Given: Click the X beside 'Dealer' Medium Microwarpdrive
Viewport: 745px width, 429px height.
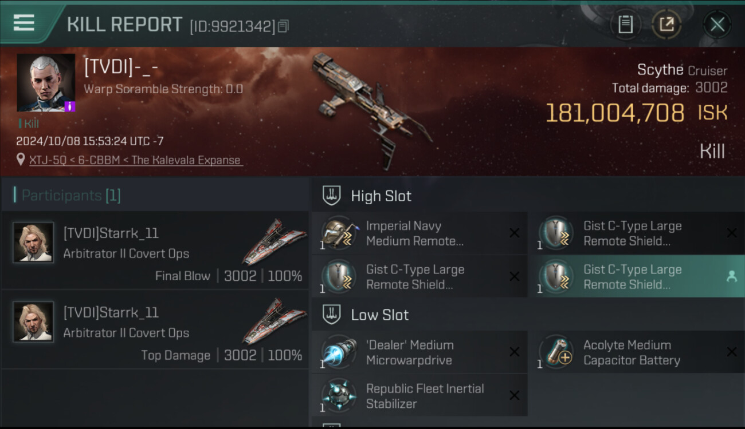Looking at the screenshot, I should (x=514, y=352).
